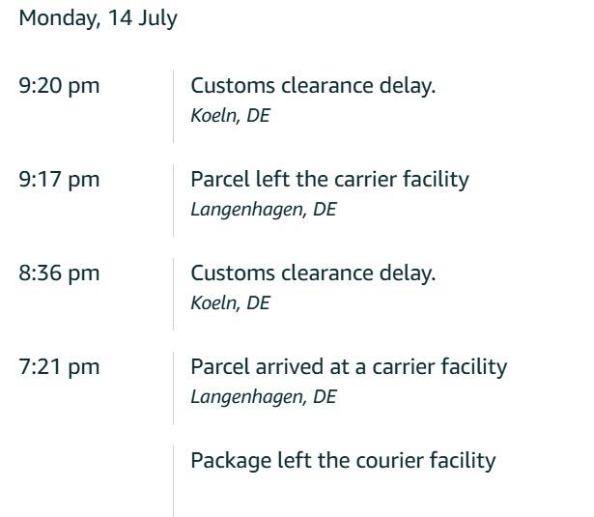Click the timeline divider beside 7:21 pm entry
Screen dimensions: 594x517
pos(174,388)
